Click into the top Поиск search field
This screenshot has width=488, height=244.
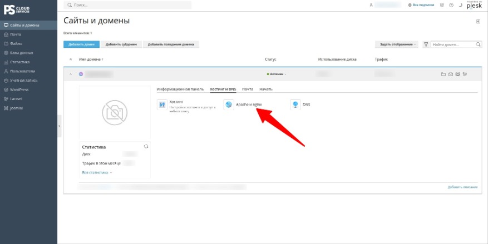[127, 5]
